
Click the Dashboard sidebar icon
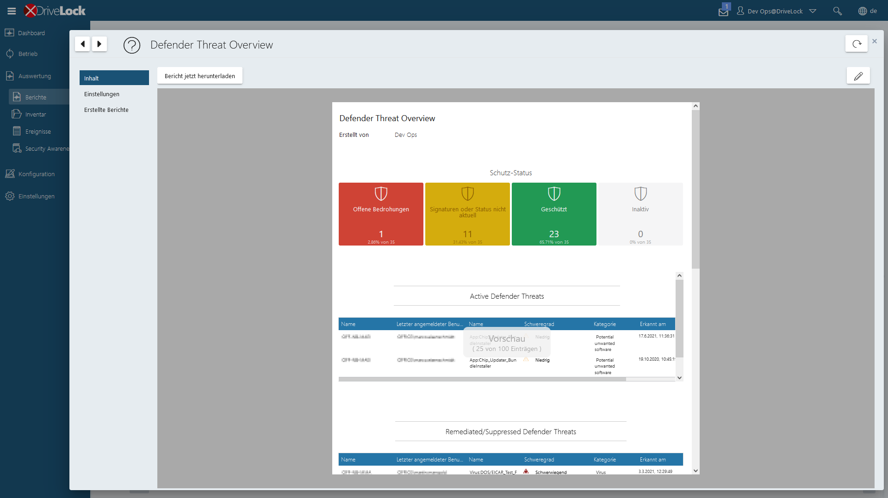9,32
